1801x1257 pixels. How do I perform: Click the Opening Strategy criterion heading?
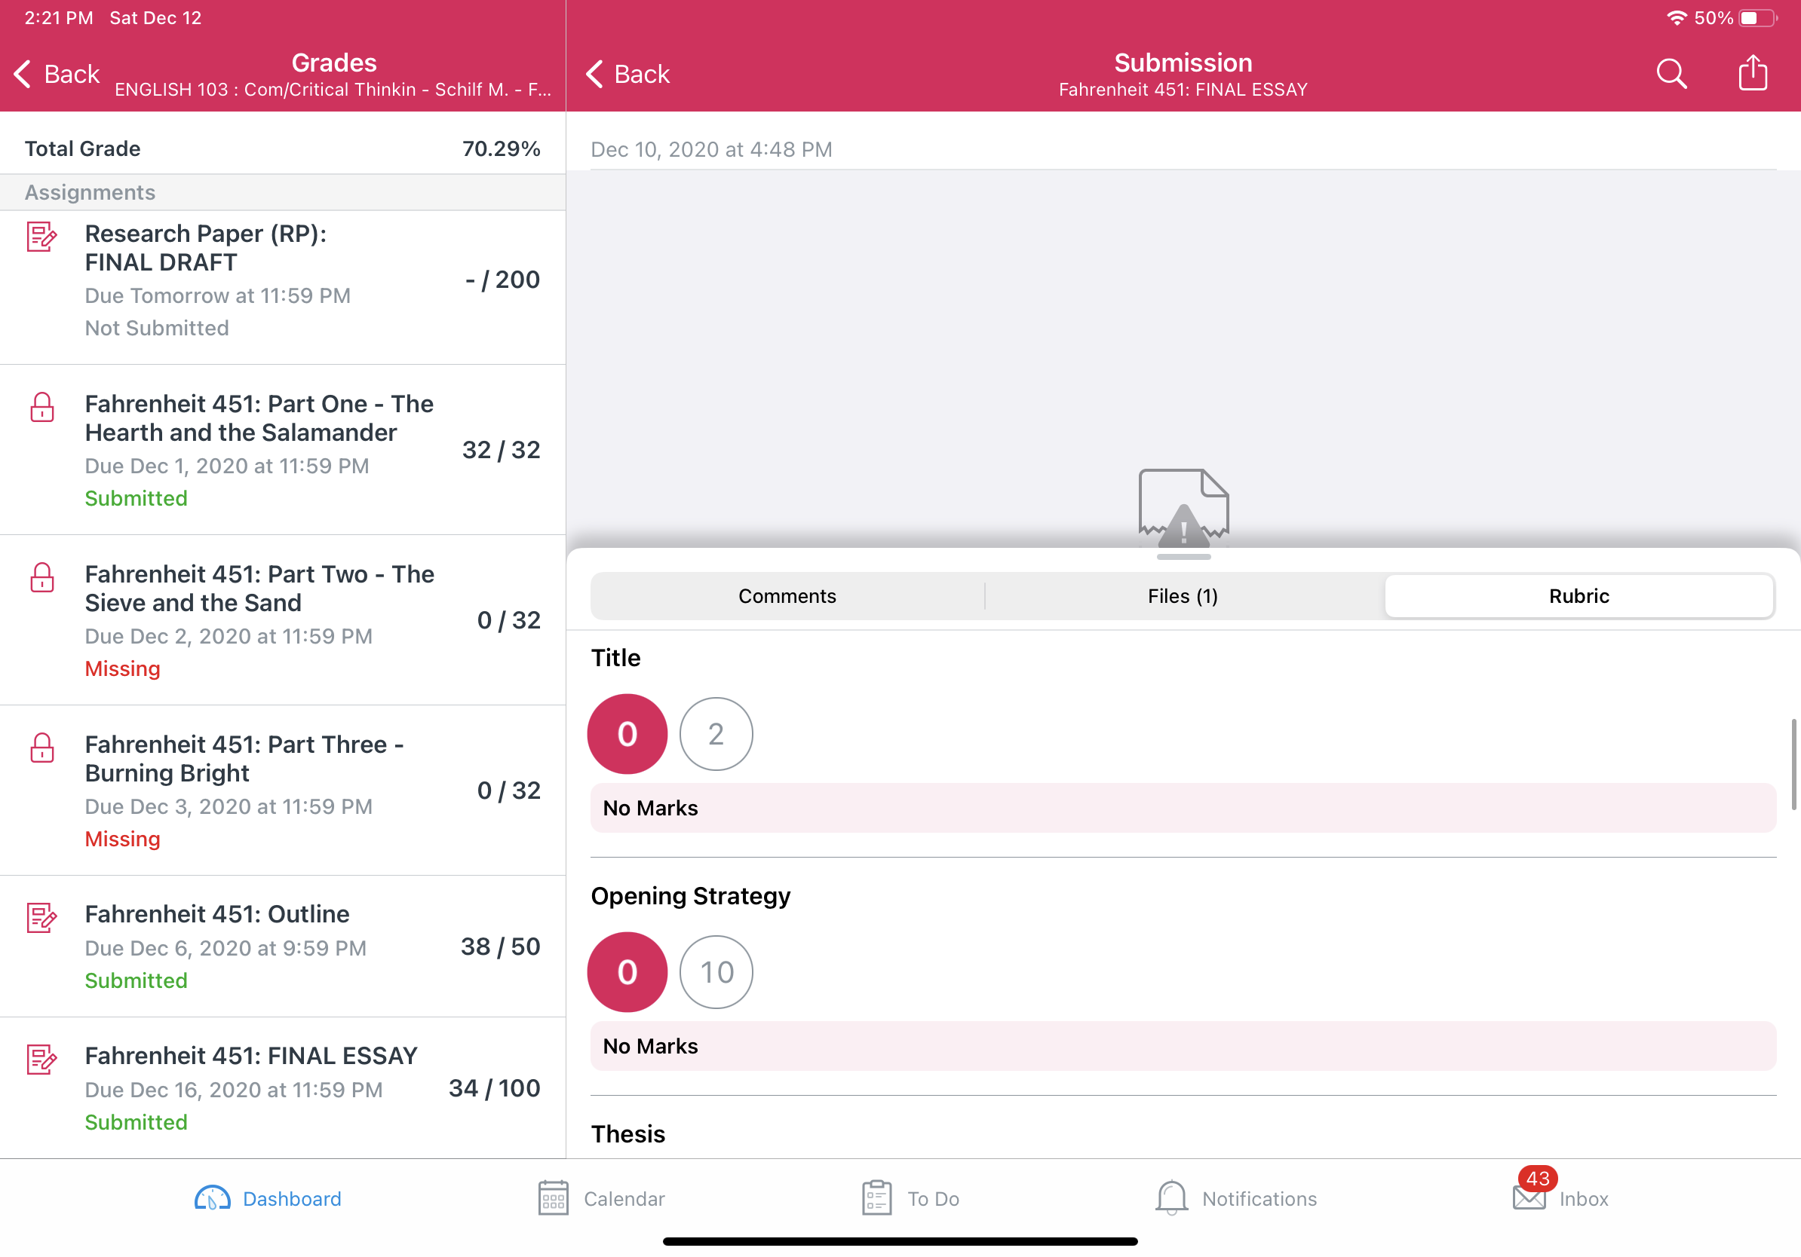[690, 895]
